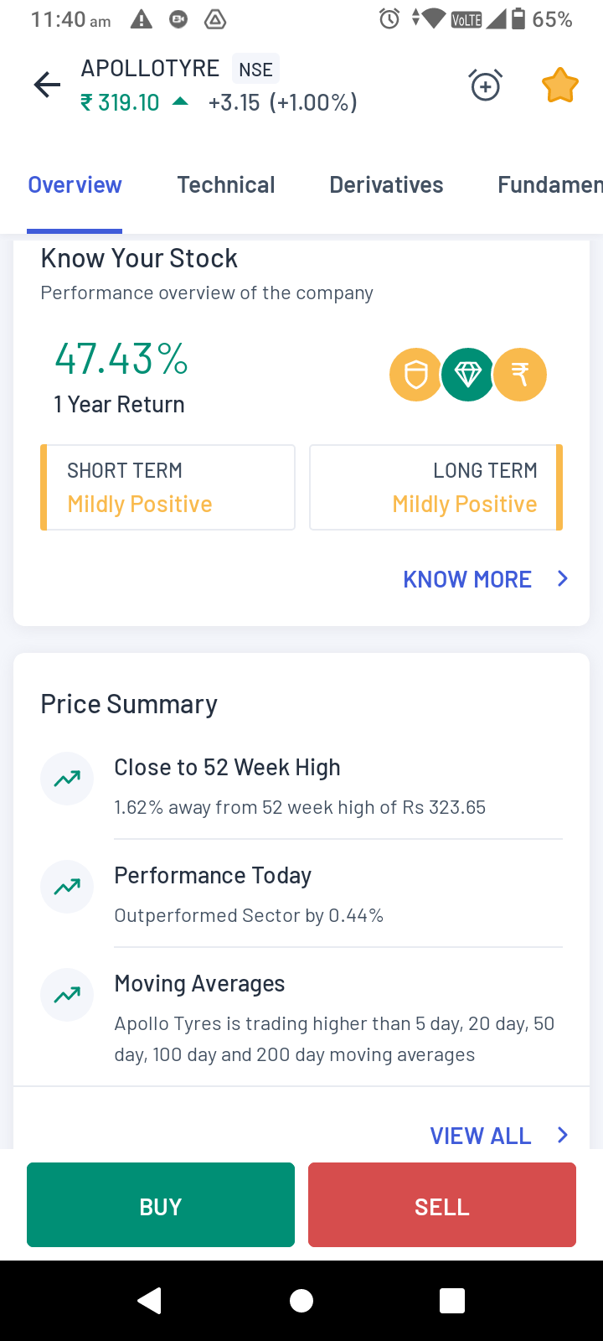Select the Fundamentals tab
The height and width of the screenshot is (1341, 603).
pyautogui.click(x=549, y=185)
